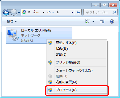The height and width of the screenshot is (98, 120).
Task: Click greyed shield icon beside 削除(D)
Action: 50,76
